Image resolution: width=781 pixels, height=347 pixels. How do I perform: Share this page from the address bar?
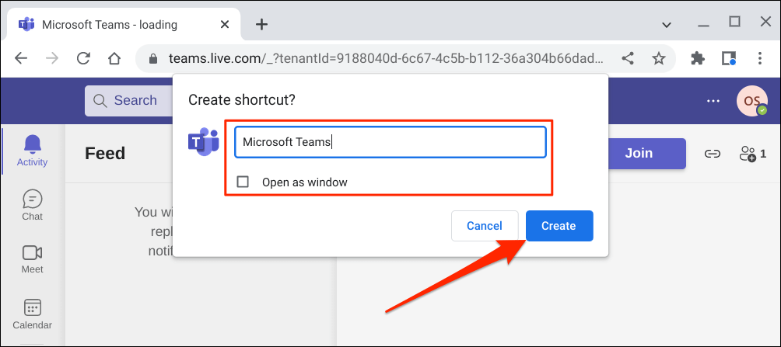tap(628, 58)
